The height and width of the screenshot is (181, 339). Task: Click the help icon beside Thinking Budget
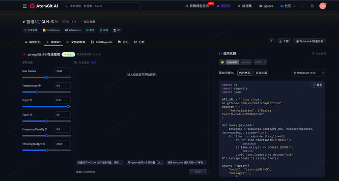pos(44,144)
